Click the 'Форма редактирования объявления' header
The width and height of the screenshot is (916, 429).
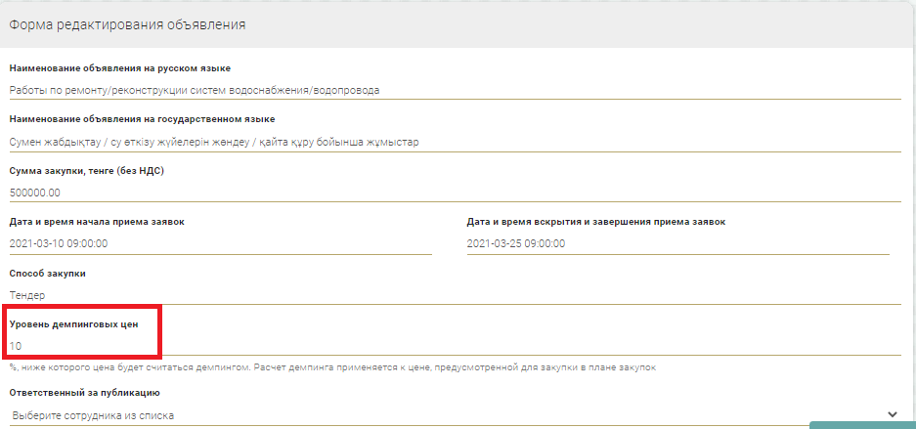(x=128, y=24)
